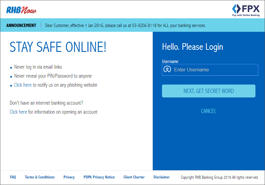
Task: Click the Hello. Please Login heading
Action: coord(193,47)
